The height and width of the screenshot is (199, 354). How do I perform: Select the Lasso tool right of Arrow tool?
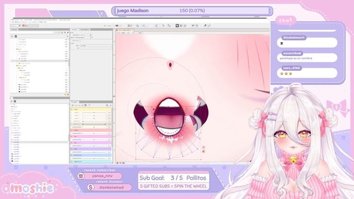tap(181, 26)
